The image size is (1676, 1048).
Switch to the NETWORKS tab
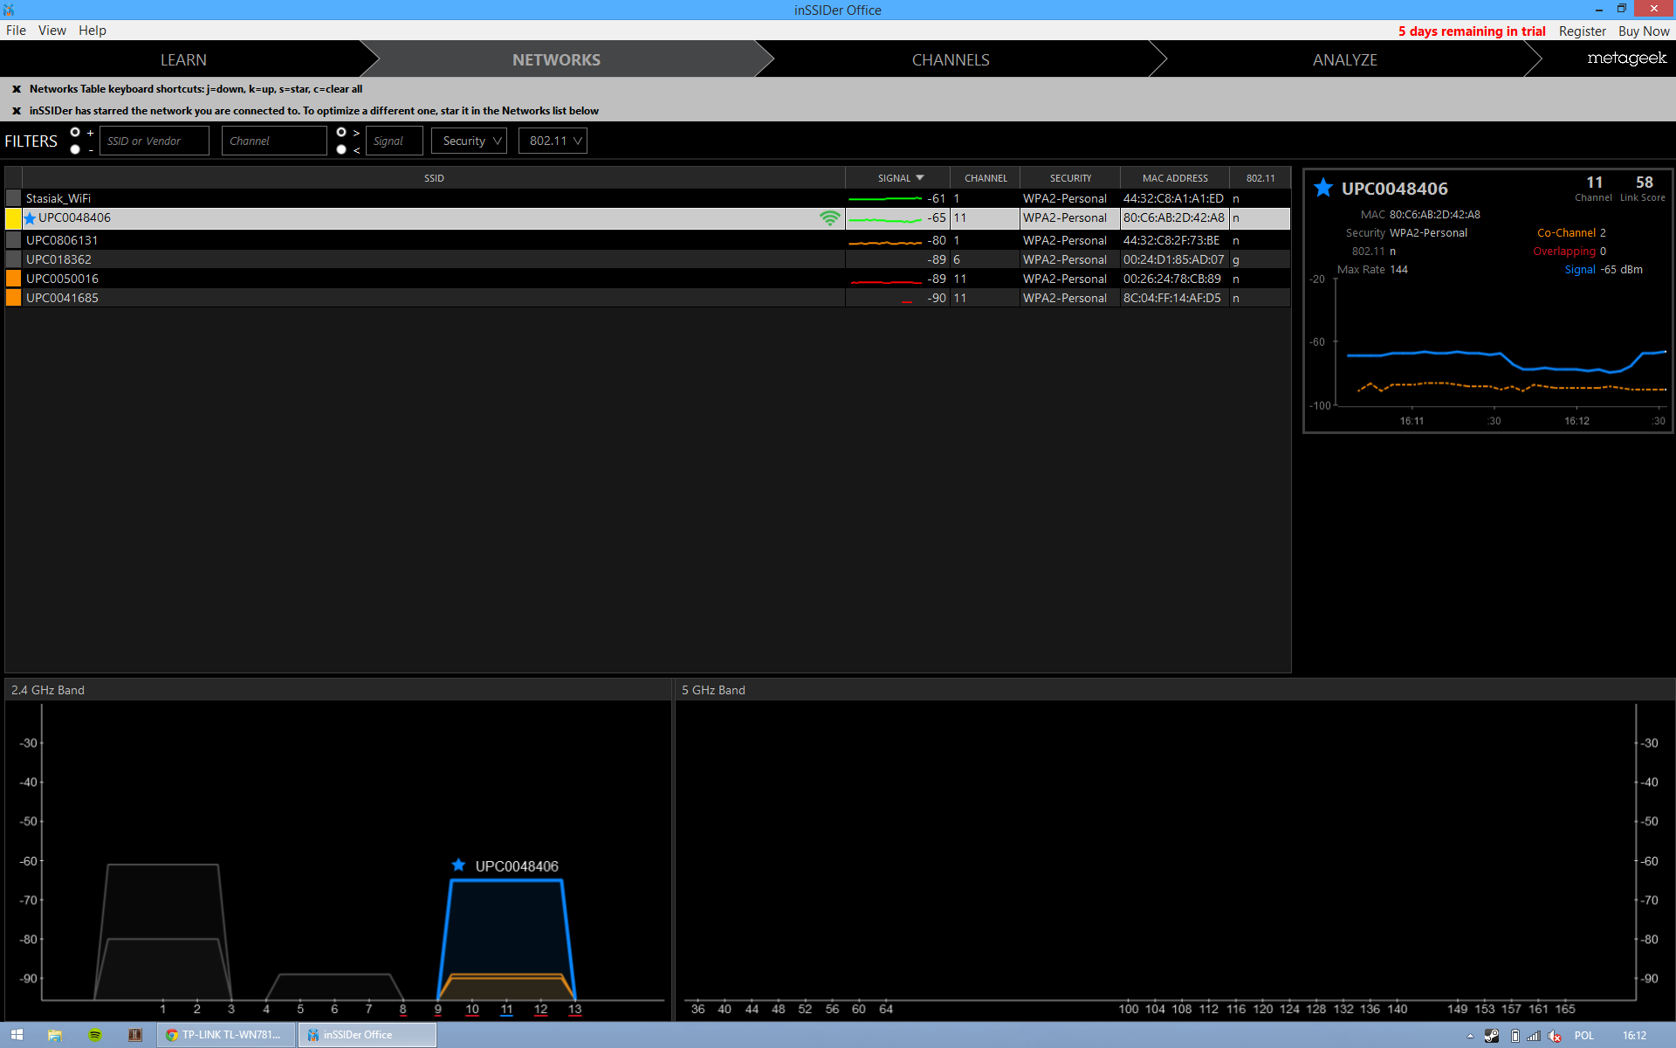556,59
